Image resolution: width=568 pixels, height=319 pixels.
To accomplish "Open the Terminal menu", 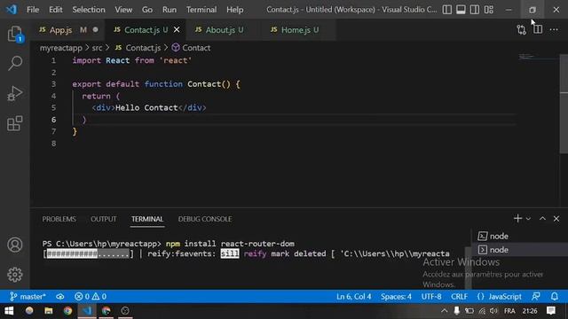I will 201,10.
